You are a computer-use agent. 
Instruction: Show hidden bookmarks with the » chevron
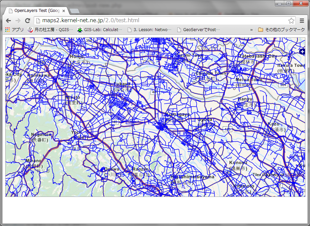pos(251,30)
